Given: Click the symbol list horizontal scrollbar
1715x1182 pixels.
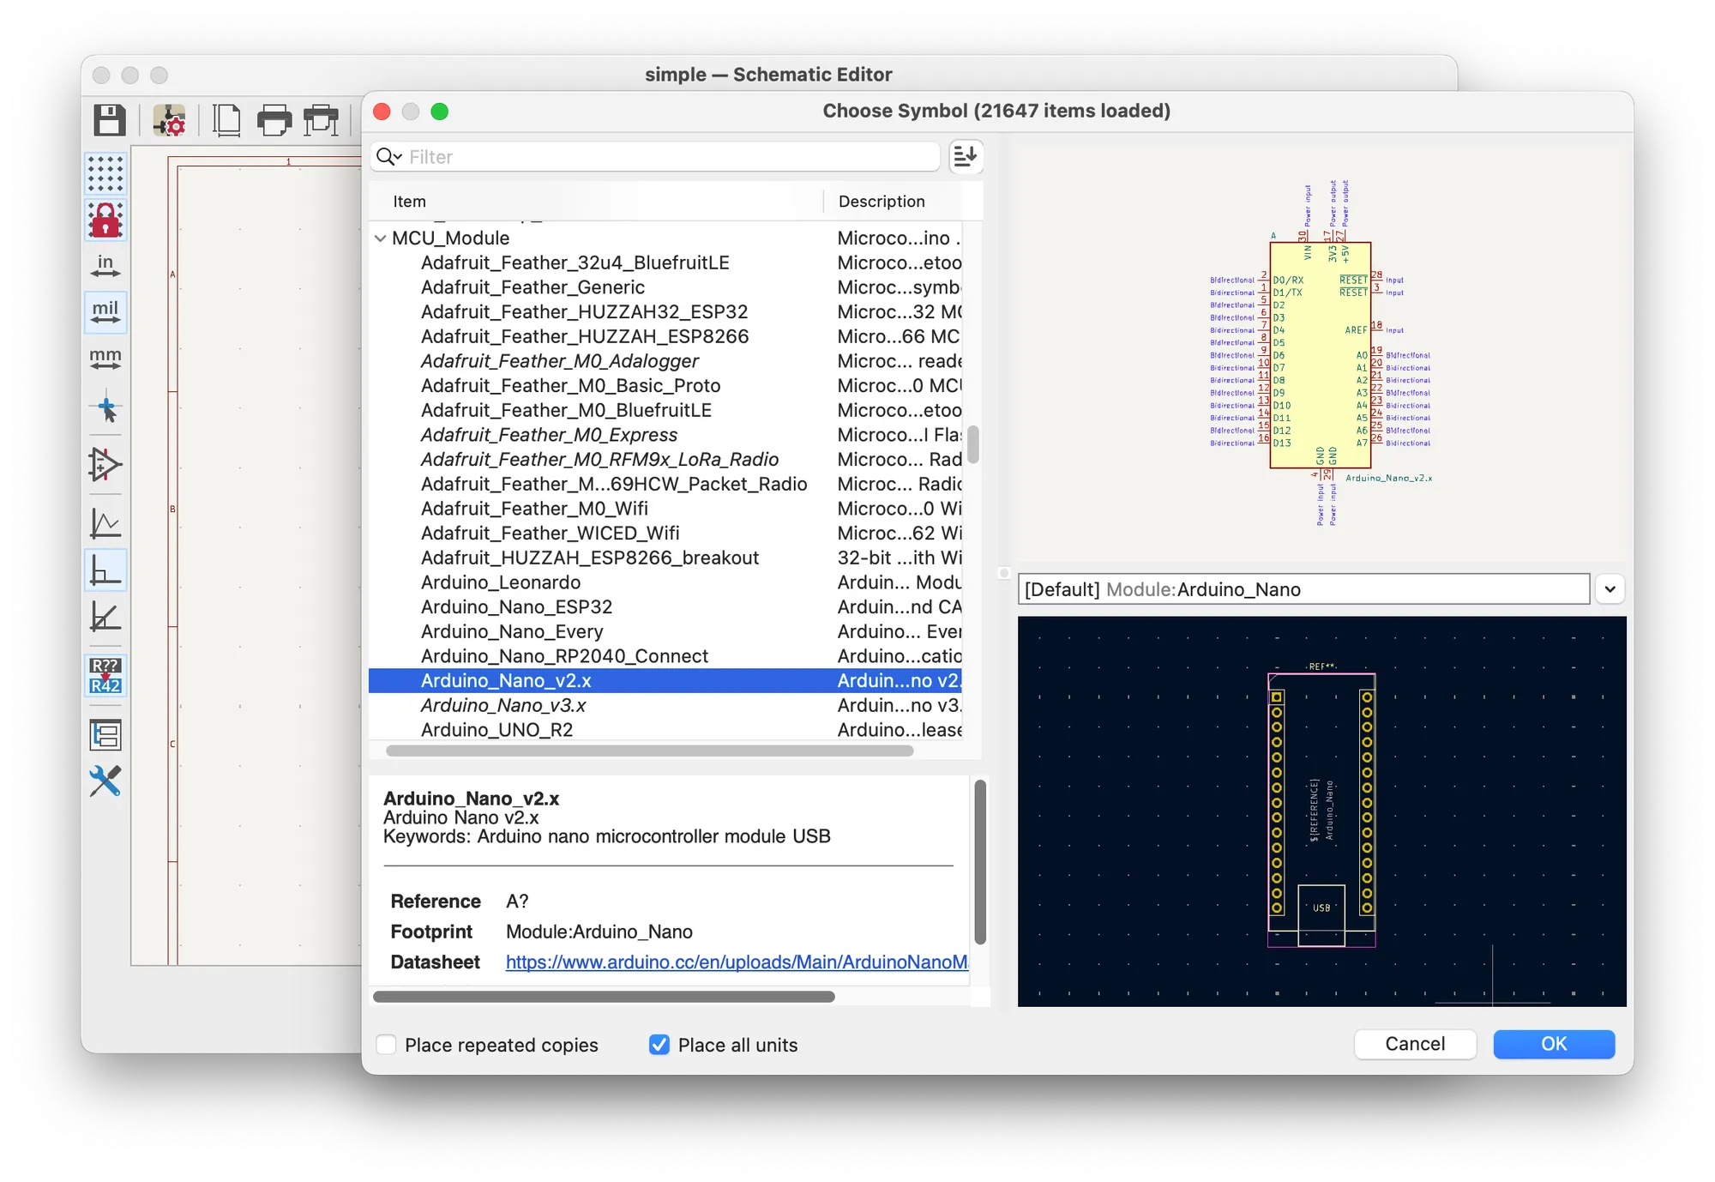Looking at the screenshot, I should point(649,751).
